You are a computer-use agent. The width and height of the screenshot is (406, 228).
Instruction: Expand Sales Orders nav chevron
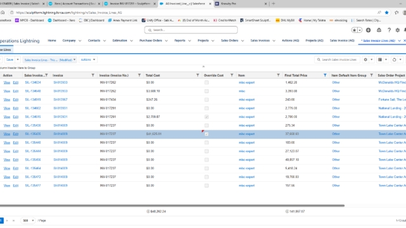242,41
